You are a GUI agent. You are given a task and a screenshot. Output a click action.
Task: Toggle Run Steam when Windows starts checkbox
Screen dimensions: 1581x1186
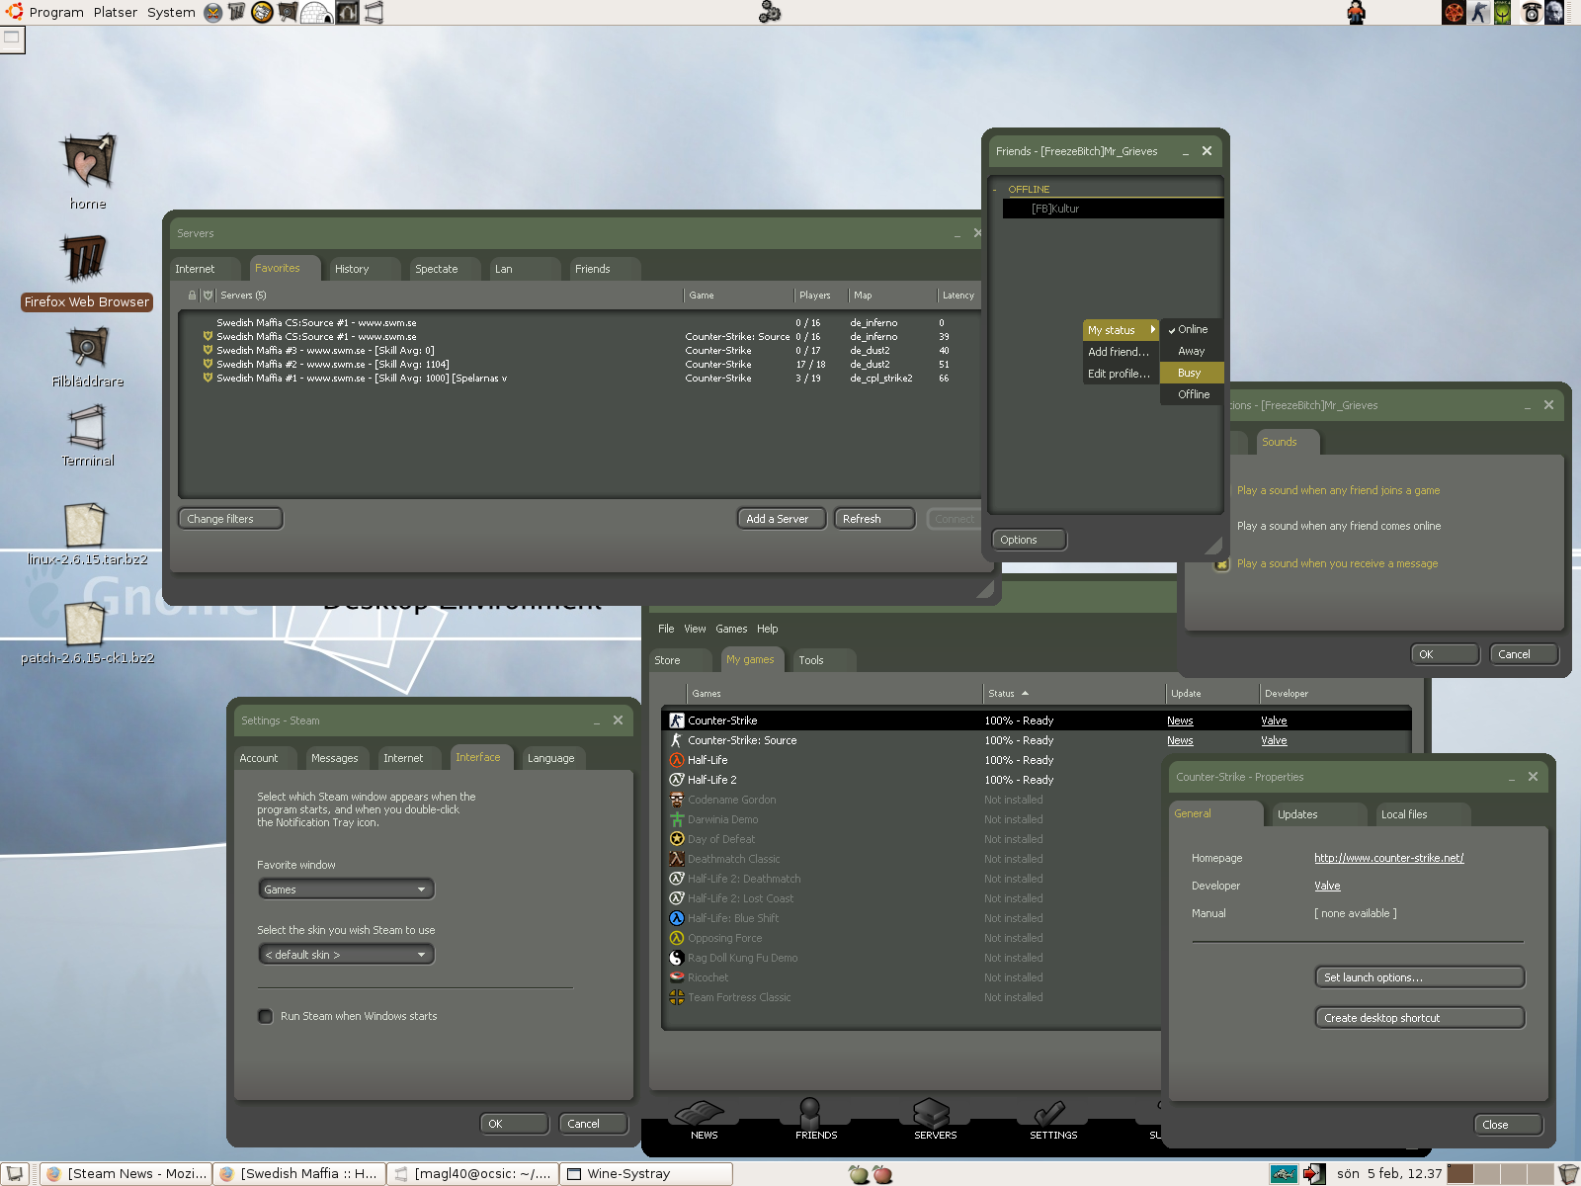click(265, 1016)
